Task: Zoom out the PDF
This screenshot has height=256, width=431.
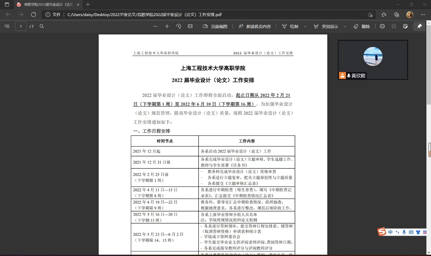Action: pos(155,26)
